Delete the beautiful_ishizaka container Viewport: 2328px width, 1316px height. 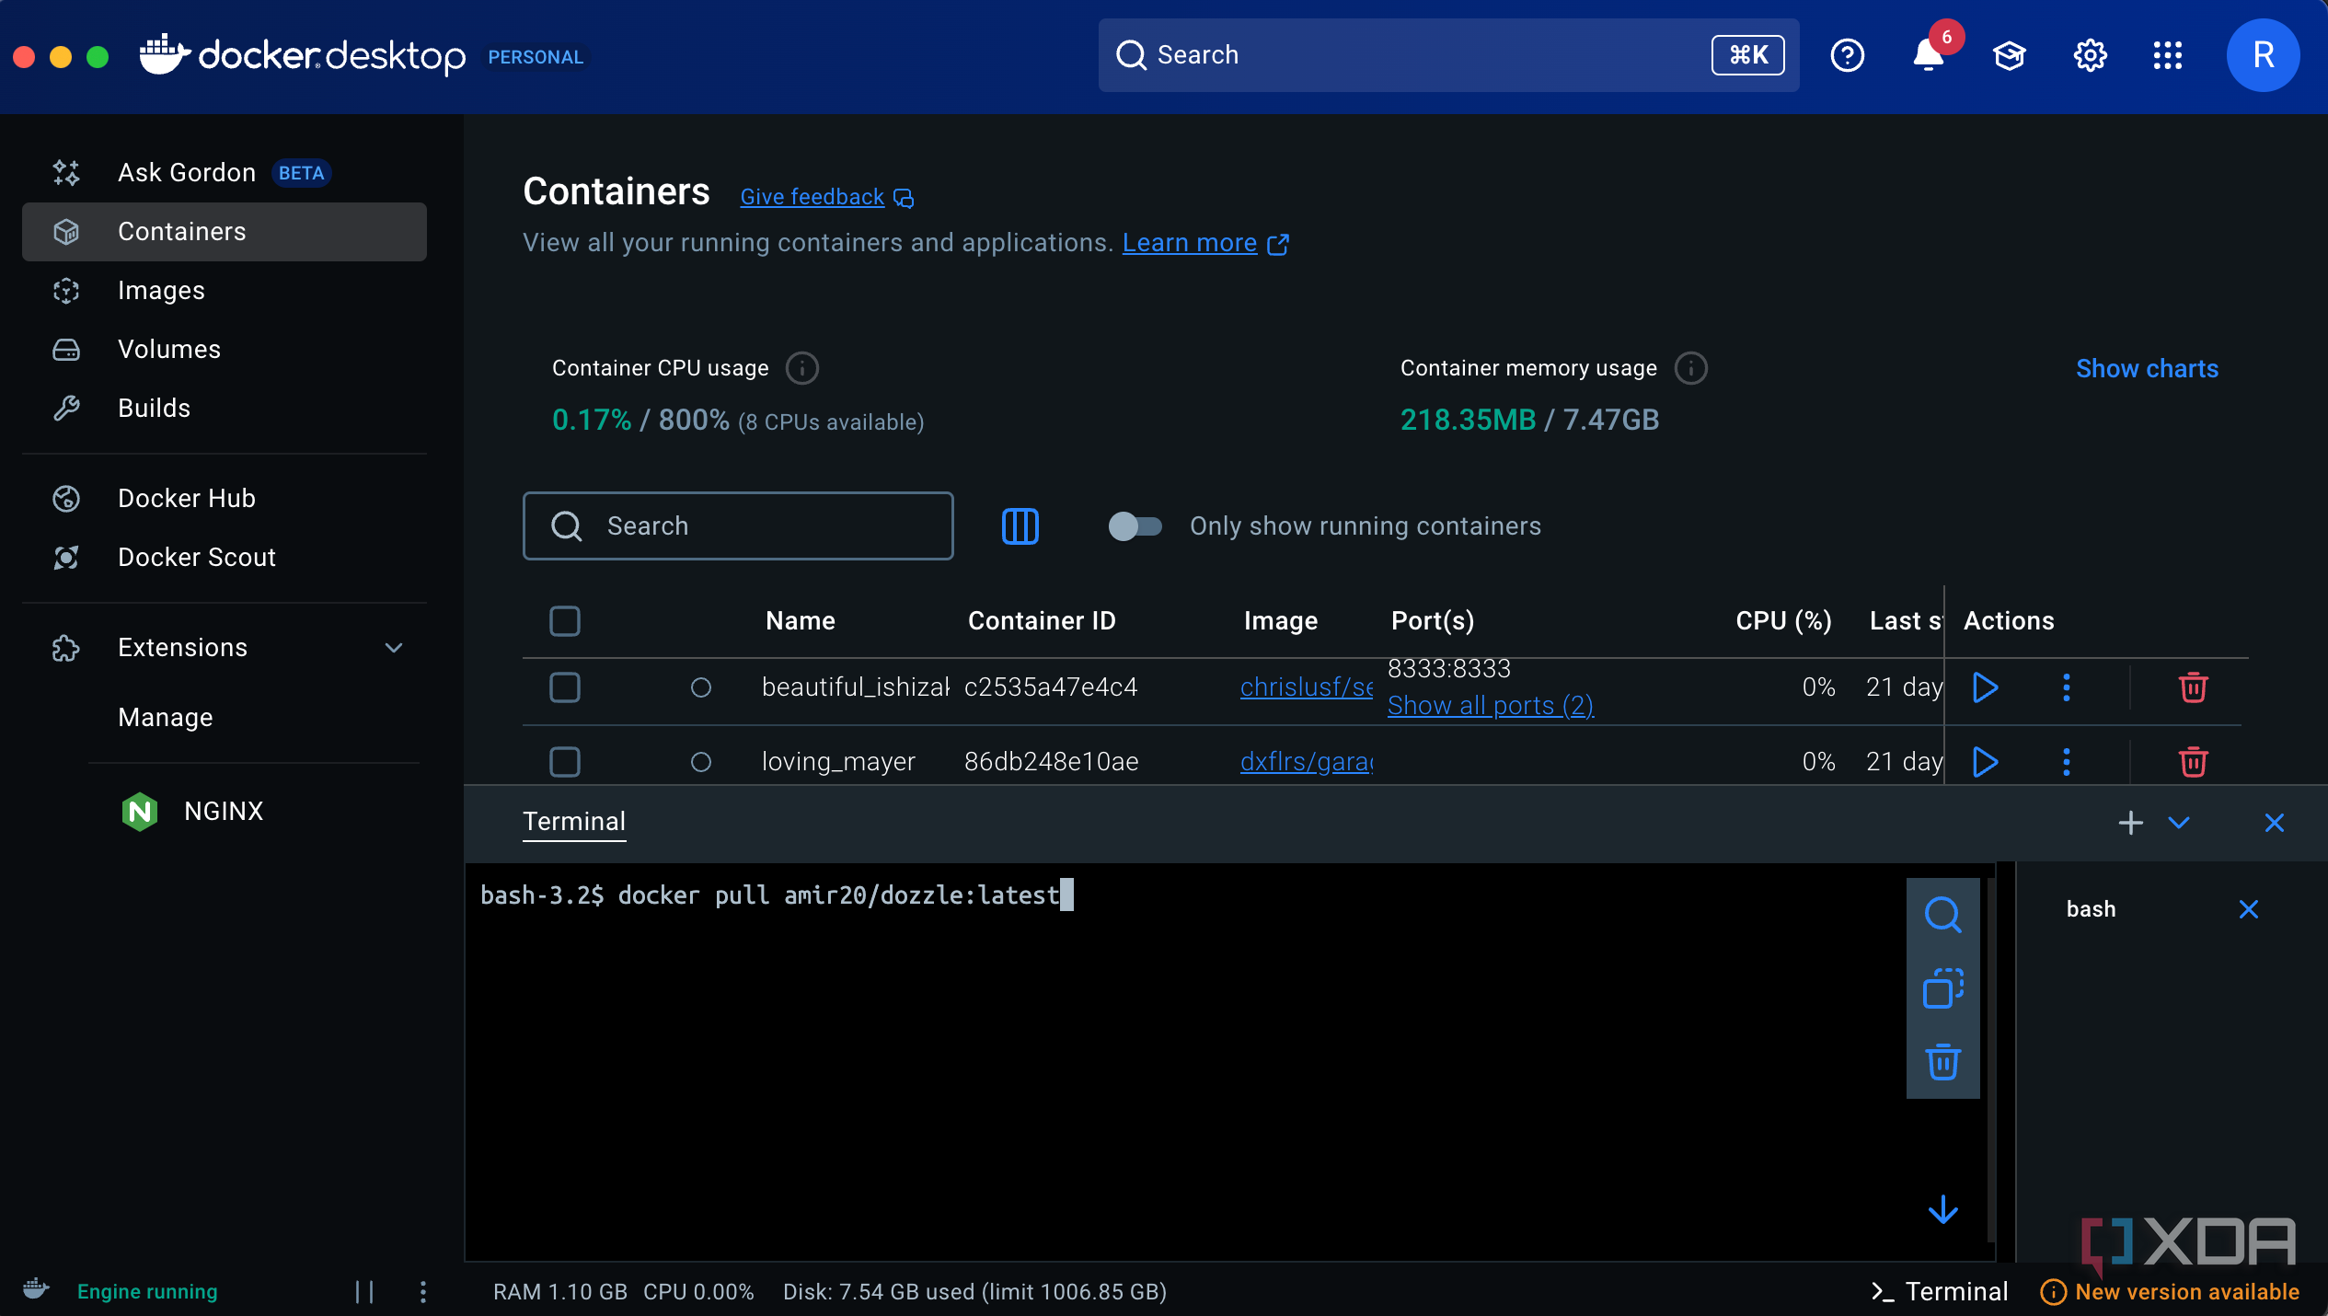click(2193, 687)
